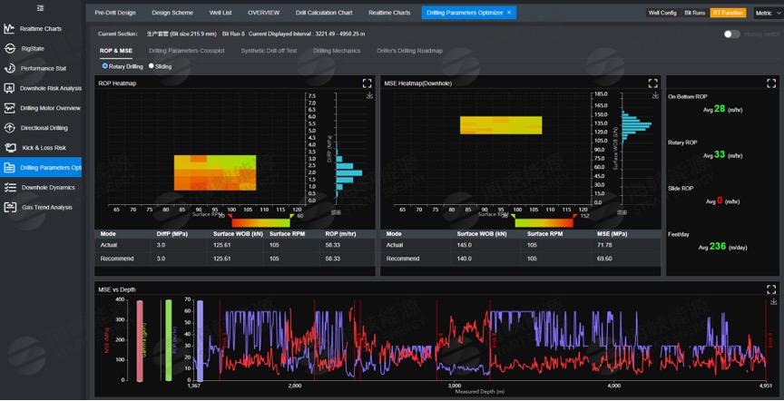Screen dimensions: 784x401
Task: Go to the Well List tab
Action: point(220,13)
